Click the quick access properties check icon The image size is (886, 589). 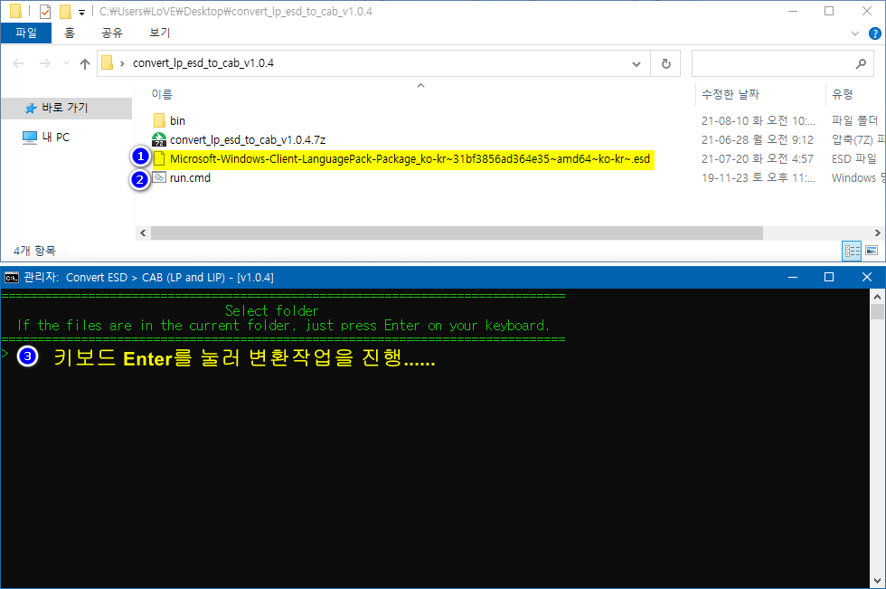(45, 11)
